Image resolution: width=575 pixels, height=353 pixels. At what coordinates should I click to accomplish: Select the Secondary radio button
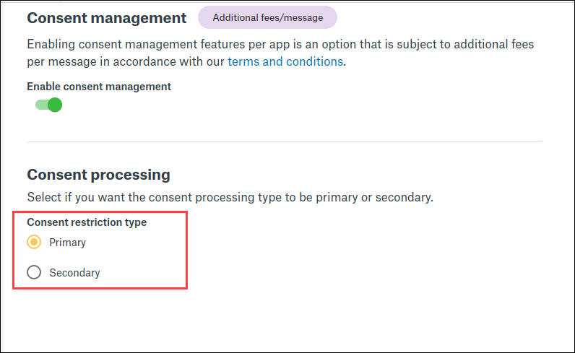tap(34, 273)
